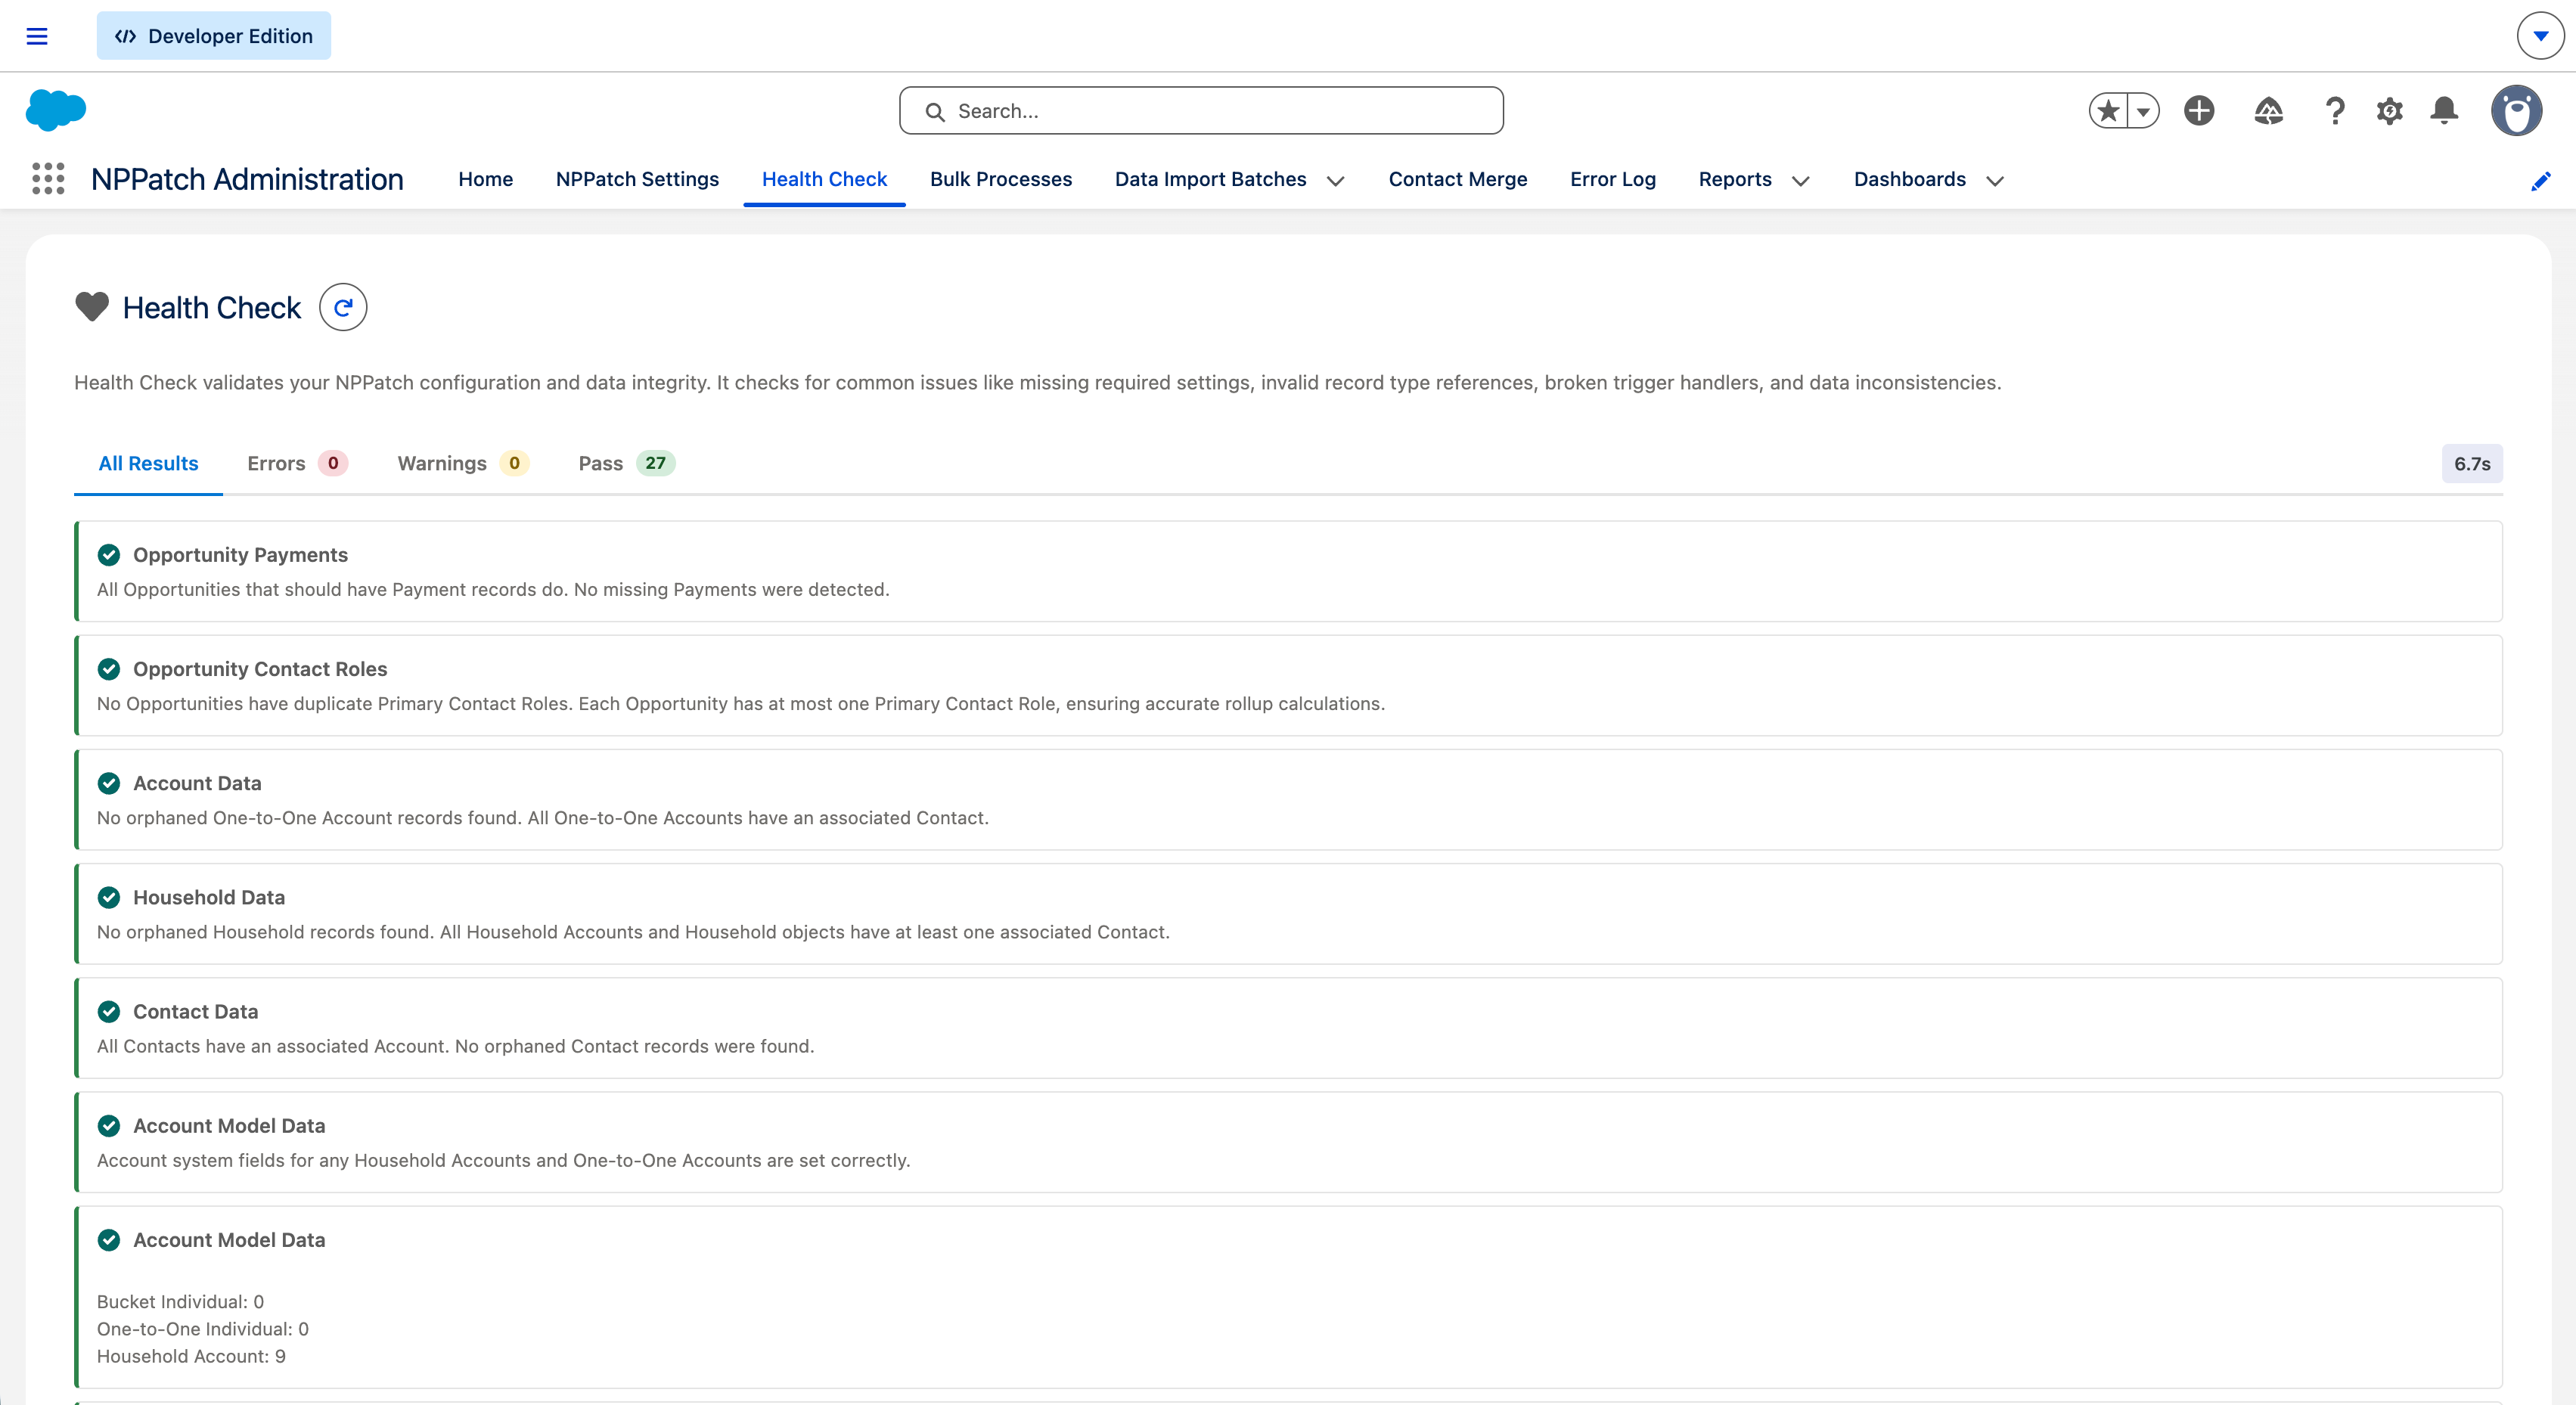Viewport: 2576px width, 1405px height.
Task: Open the Setup gear icon
Action: 2389,111
